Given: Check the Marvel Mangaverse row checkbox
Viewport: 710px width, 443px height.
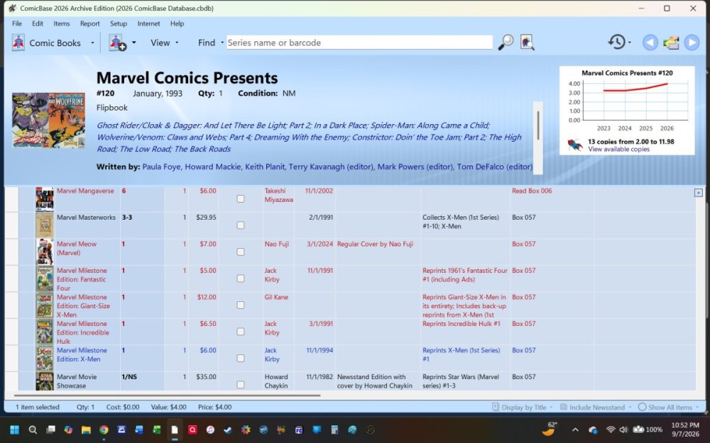Looking at the screenshot, I should 241,199.
